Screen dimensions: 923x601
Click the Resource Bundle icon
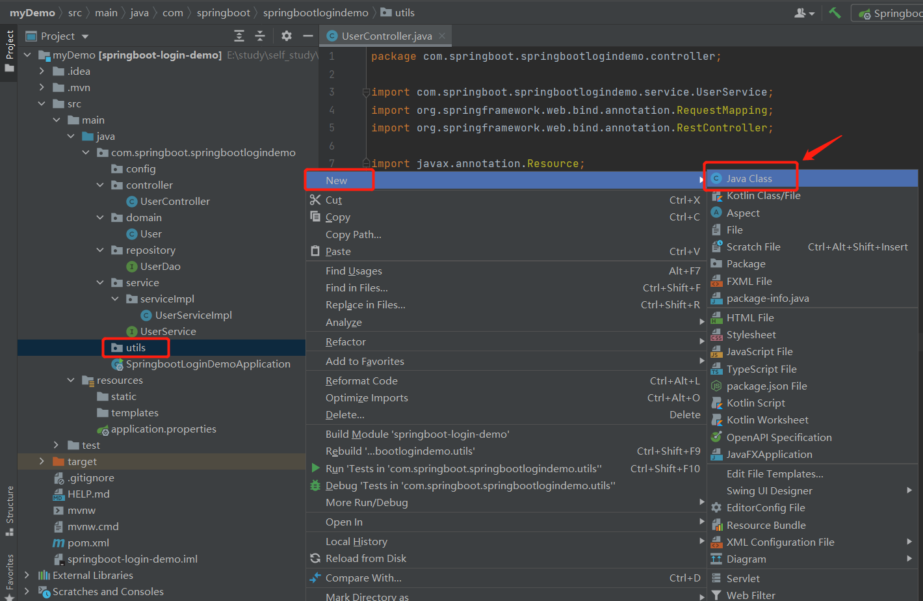click(x=716, y=525)
